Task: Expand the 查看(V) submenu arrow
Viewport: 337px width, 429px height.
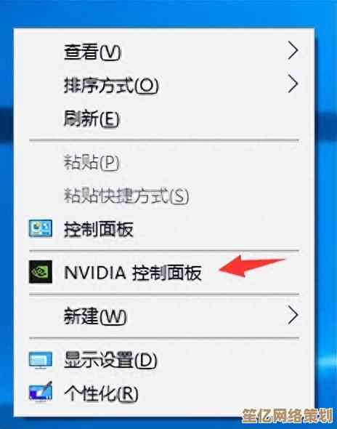Action: pos(293,51)
